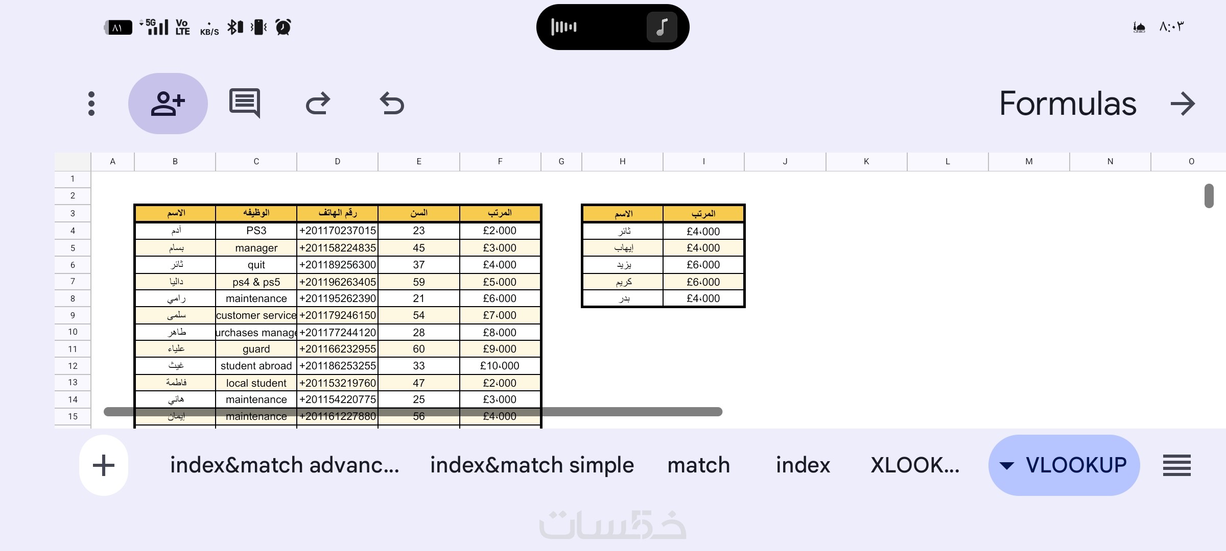
Task: Add a new sheet with plus button
Action: click(104, 465)
